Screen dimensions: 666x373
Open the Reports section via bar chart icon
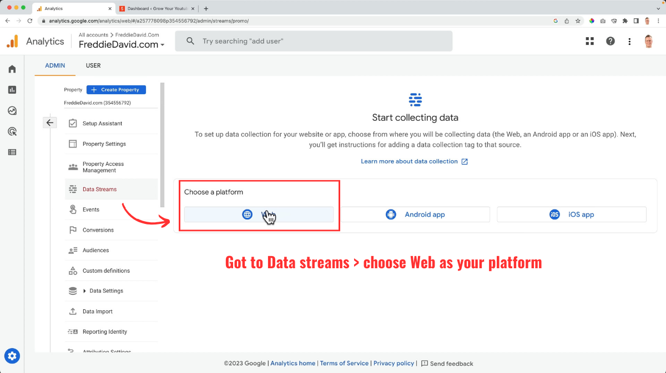[x=12, y=89]
